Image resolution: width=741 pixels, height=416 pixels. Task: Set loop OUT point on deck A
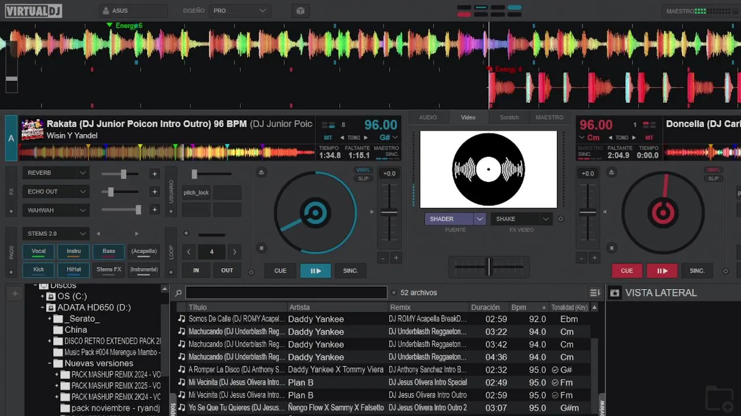click(227, 270)
